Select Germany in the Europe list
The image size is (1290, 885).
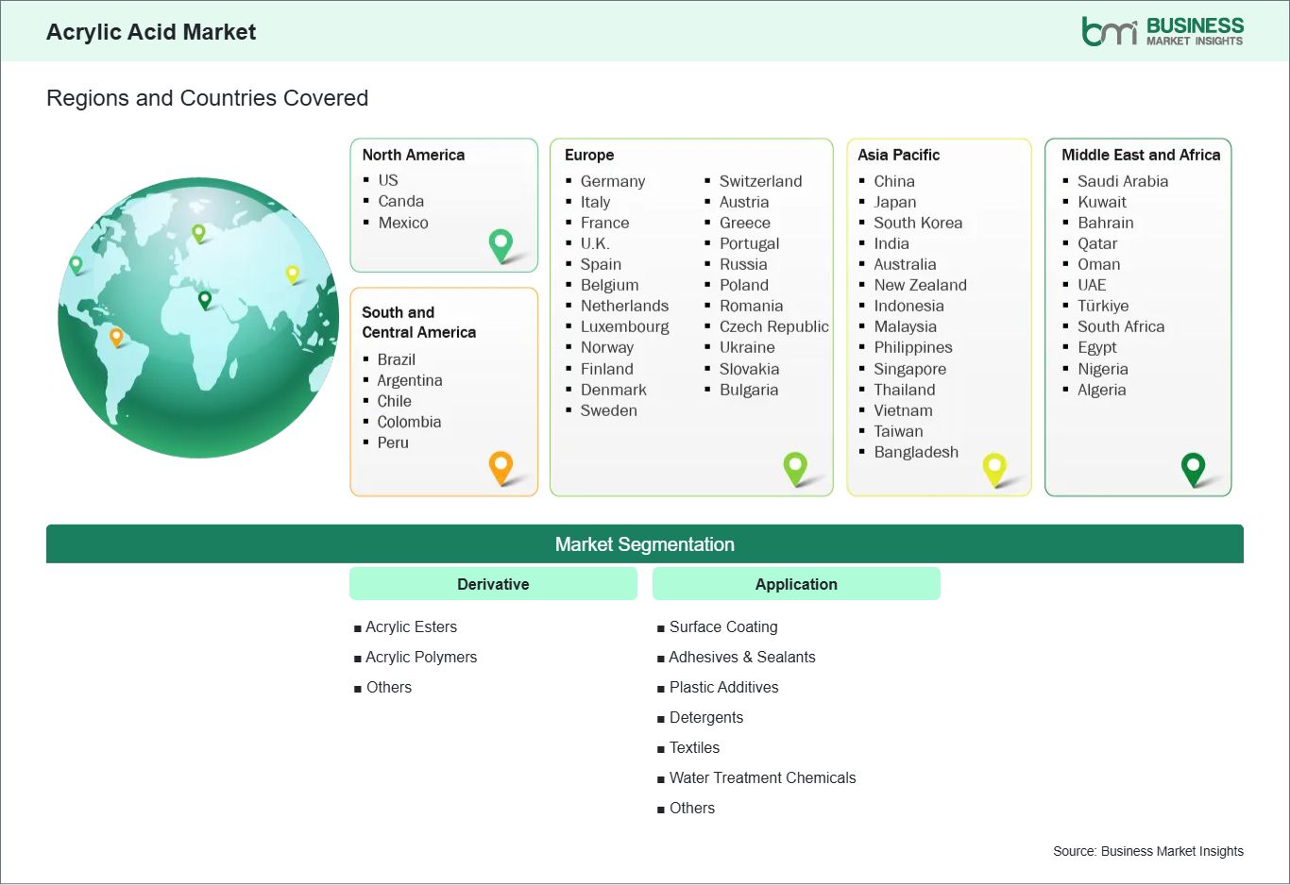pyautogui.click(x=612, y=181)
